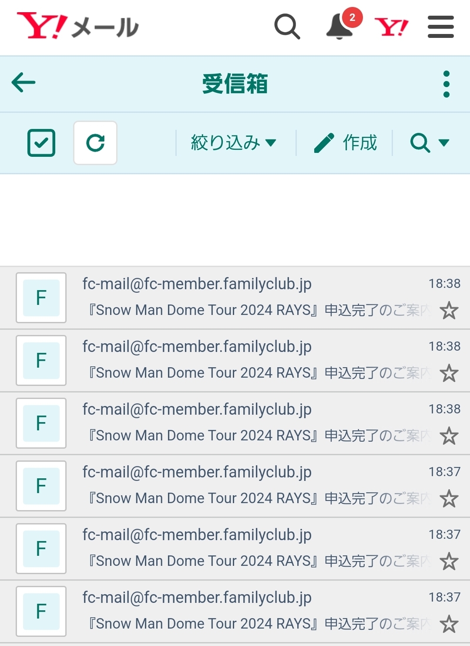470x646 pixels.
Task: Star the first Snow Man email
Action: 449,311
